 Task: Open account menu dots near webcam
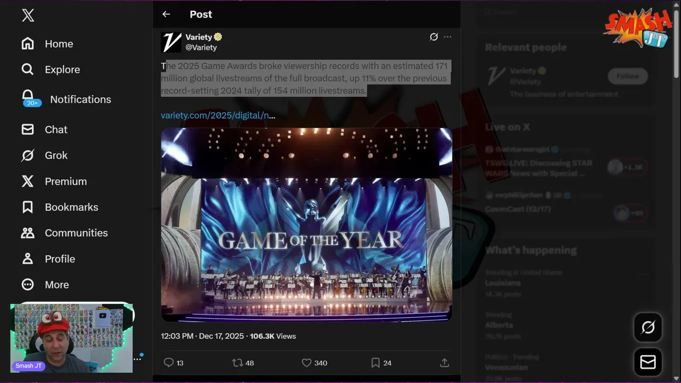pos(137,359)
